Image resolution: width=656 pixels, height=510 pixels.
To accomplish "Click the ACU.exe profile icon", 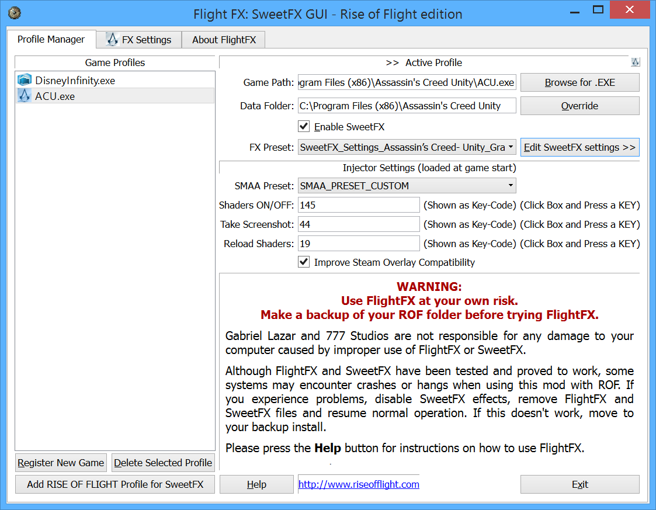I will (25, 96).
